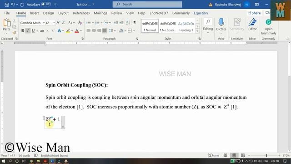Image resolution: width=291 pixels, height=164 pixels.
Task: Toggle underline formatting
Action: click(33, 31)
